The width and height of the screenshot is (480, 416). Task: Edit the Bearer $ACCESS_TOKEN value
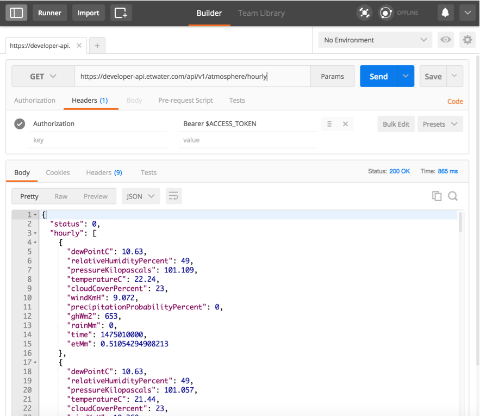[247, 124]
